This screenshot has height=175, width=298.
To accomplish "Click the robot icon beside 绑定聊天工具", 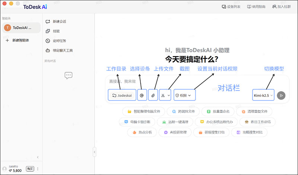I will 48,50.
